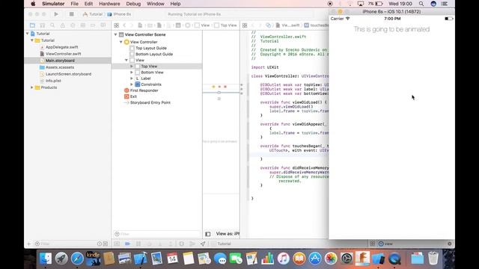Collapse View Controller in outline
Viewport: 479px width, 269px height.
tap(121, 42)
